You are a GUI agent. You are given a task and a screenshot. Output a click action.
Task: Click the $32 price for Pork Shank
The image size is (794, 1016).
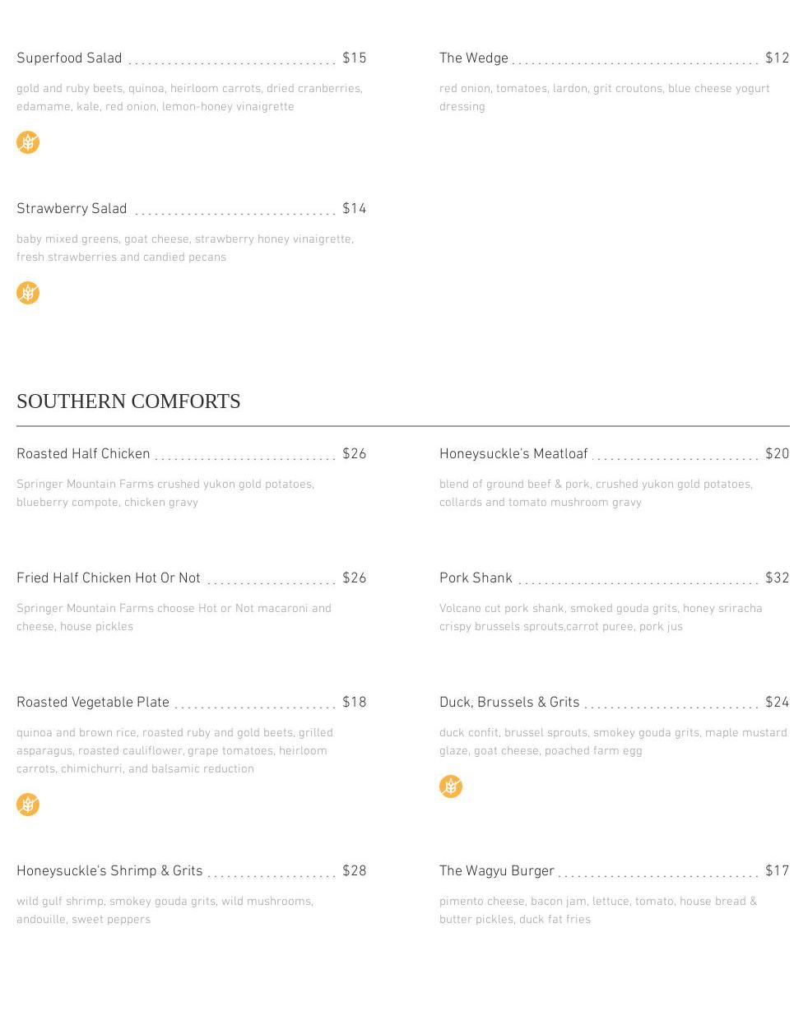[777, 578]
